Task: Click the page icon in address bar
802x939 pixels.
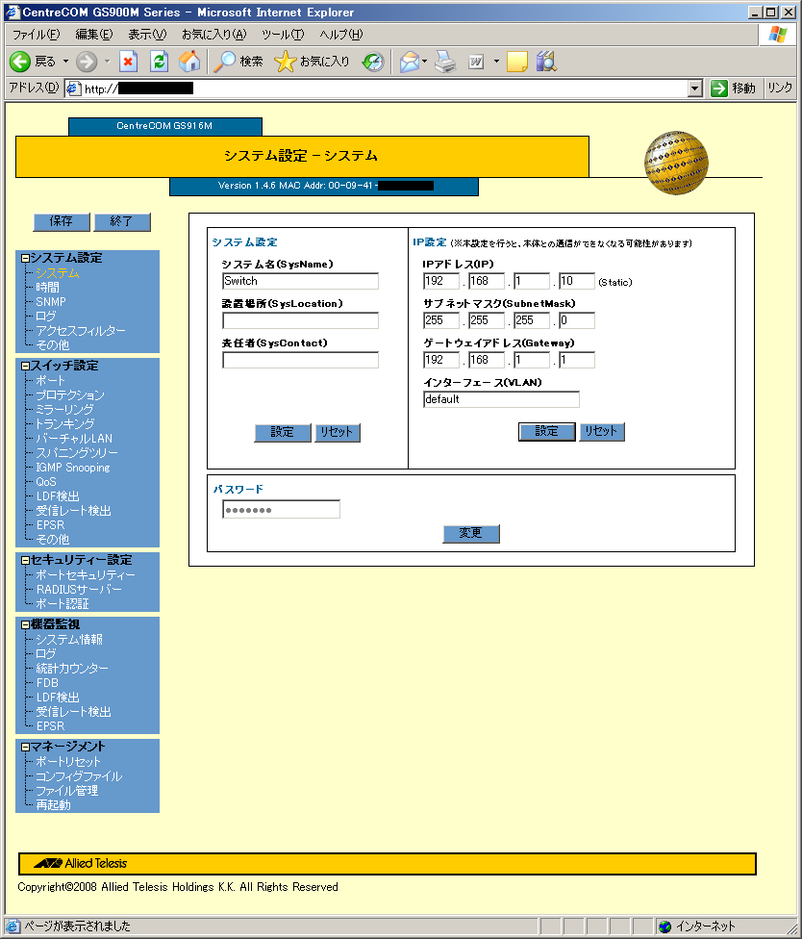Action: [74, 89]
